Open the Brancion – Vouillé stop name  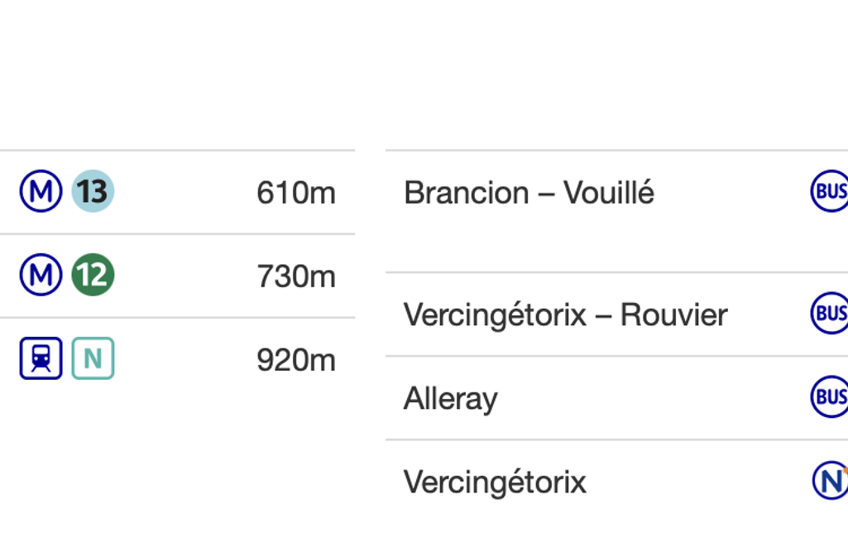(x=529, y=193)
